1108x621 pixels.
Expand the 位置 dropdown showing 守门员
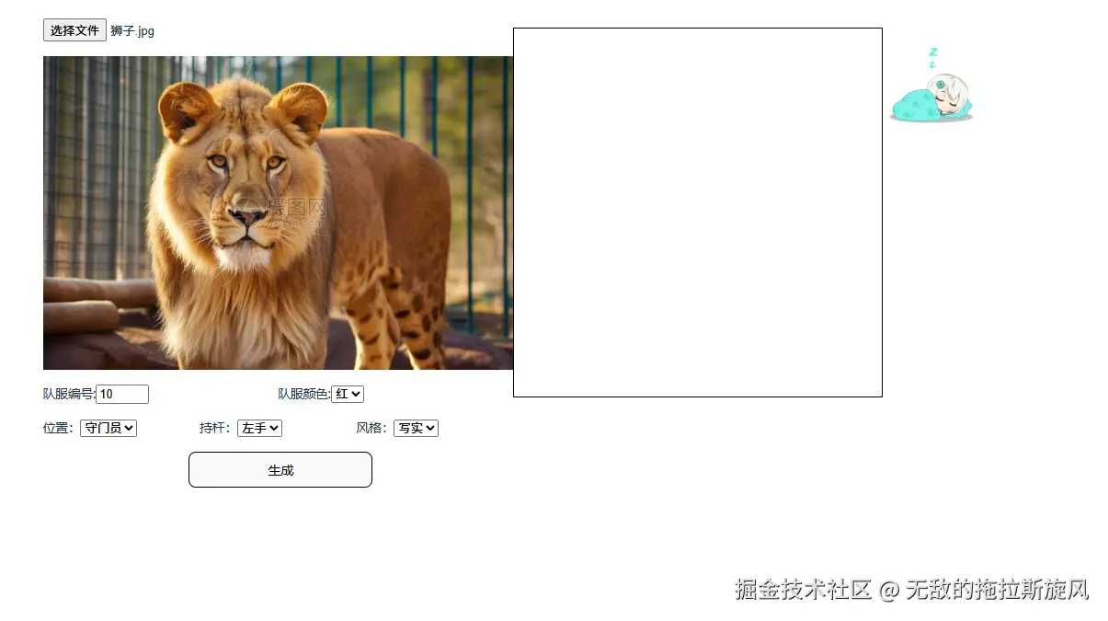point(109,428)
